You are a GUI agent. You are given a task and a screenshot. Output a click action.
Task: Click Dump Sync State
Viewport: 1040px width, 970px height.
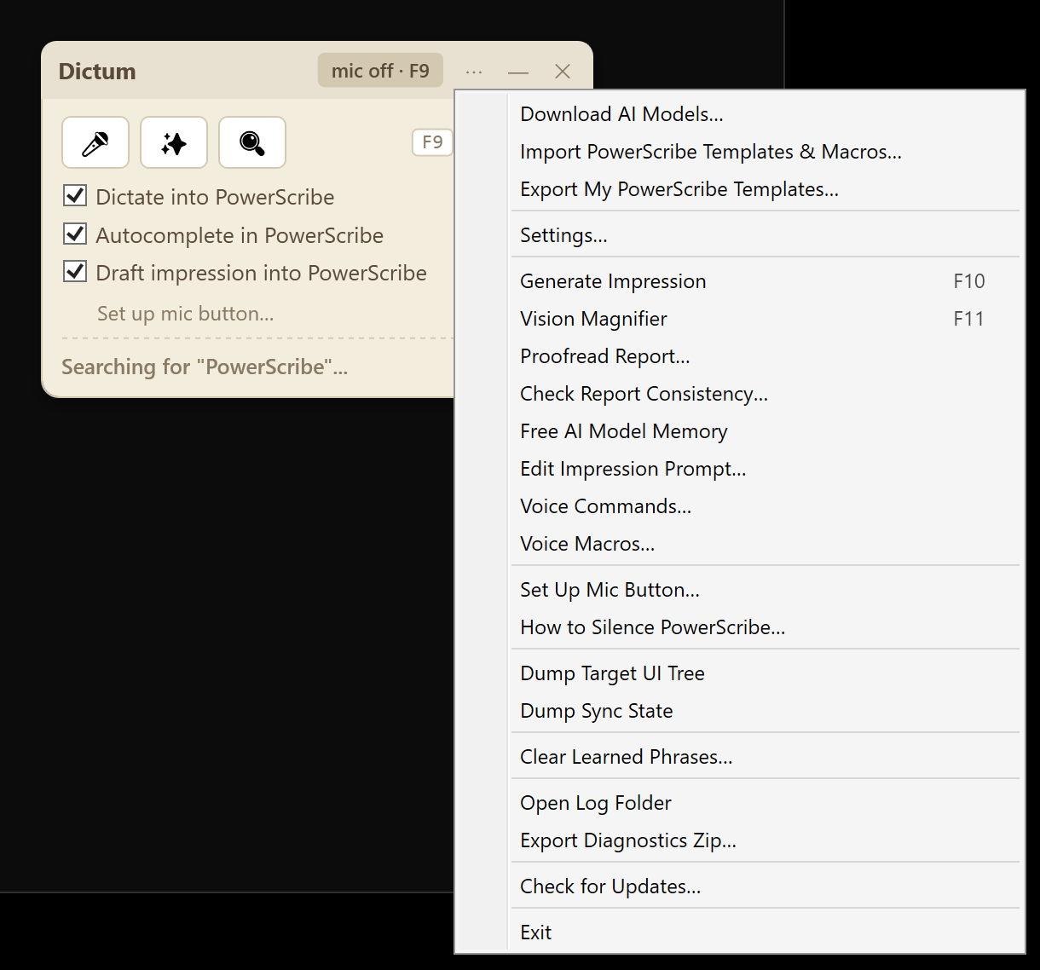click(766, 711)
